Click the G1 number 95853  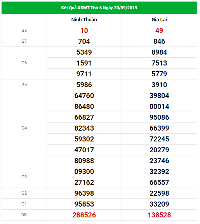pos(84,204)
